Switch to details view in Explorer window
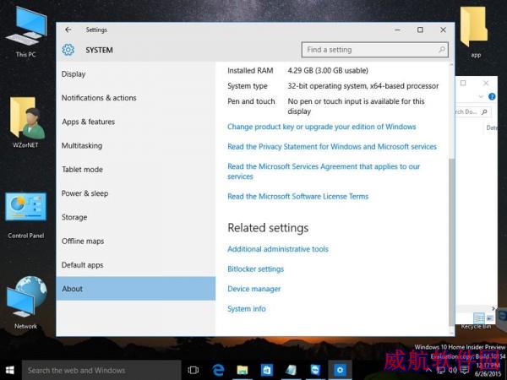This screenshot has height=380, width=507. (x=479, y=318)
